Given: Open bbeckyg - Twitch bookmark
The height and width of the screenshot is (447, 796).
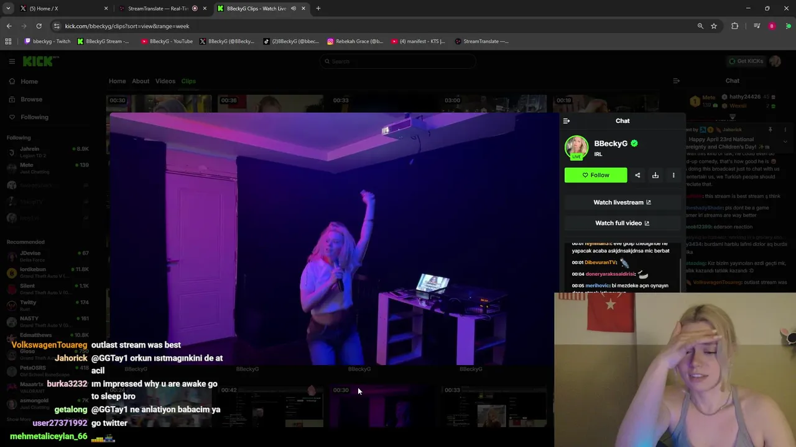Looking at the screenshot, I should (47, 42).
